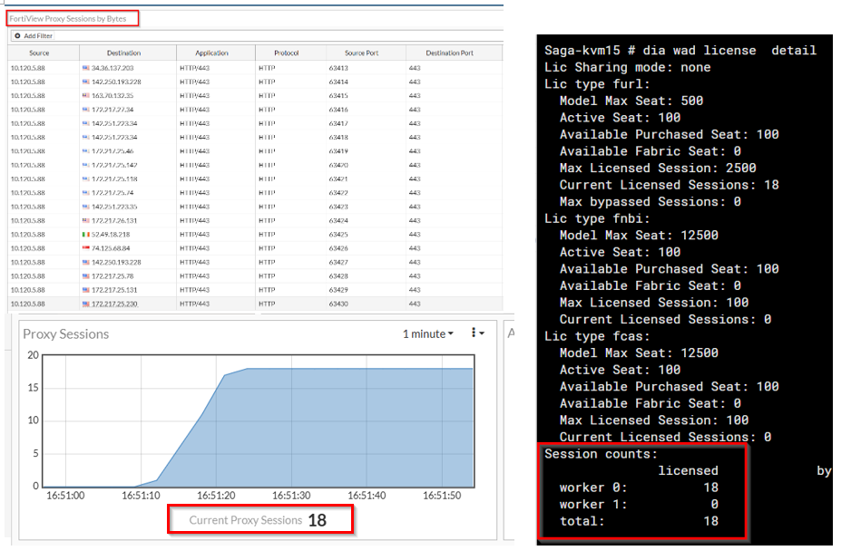851x560 pixels.
Task: Open the 1 minute time range dropdown
Action: (427, 334)
